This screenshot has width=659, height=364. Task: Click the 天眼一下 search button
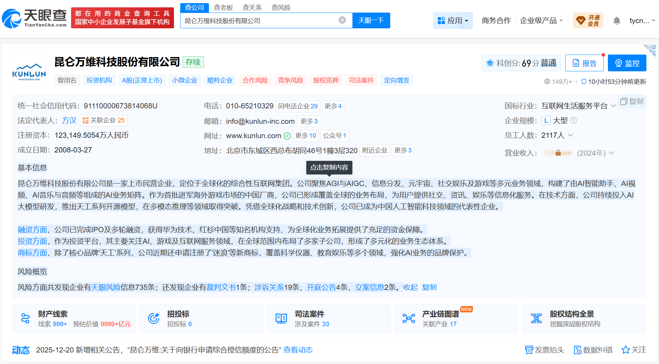point(371,21)
